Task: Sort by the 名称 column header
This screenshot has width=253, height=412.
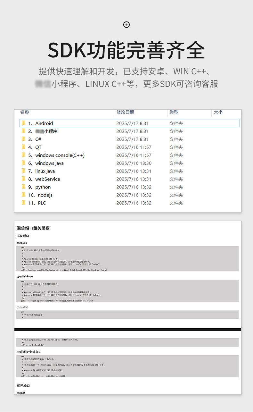Action: coord(25,112)
